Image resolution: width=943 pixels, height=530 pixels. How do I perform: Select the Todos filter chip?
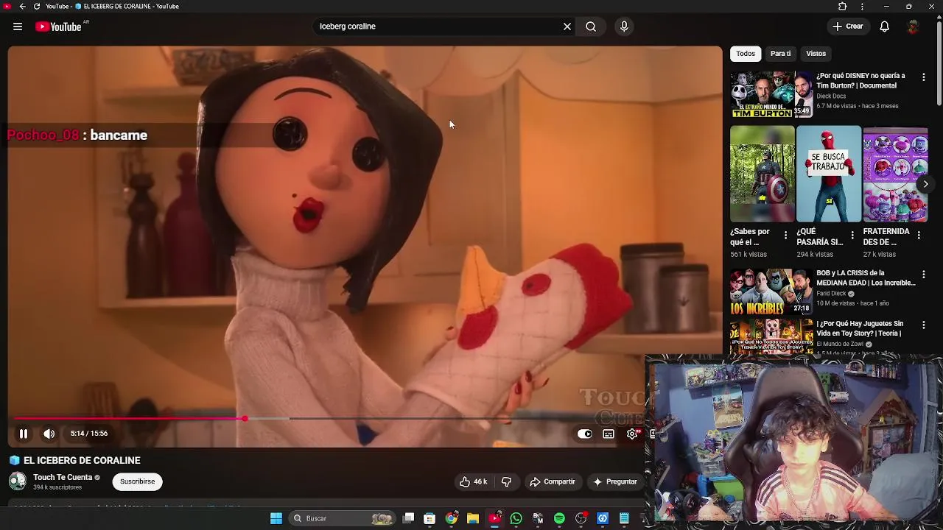click(x=746, y=54)
